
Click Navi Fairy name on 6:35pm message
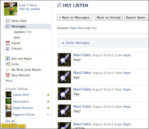point(82,89)
